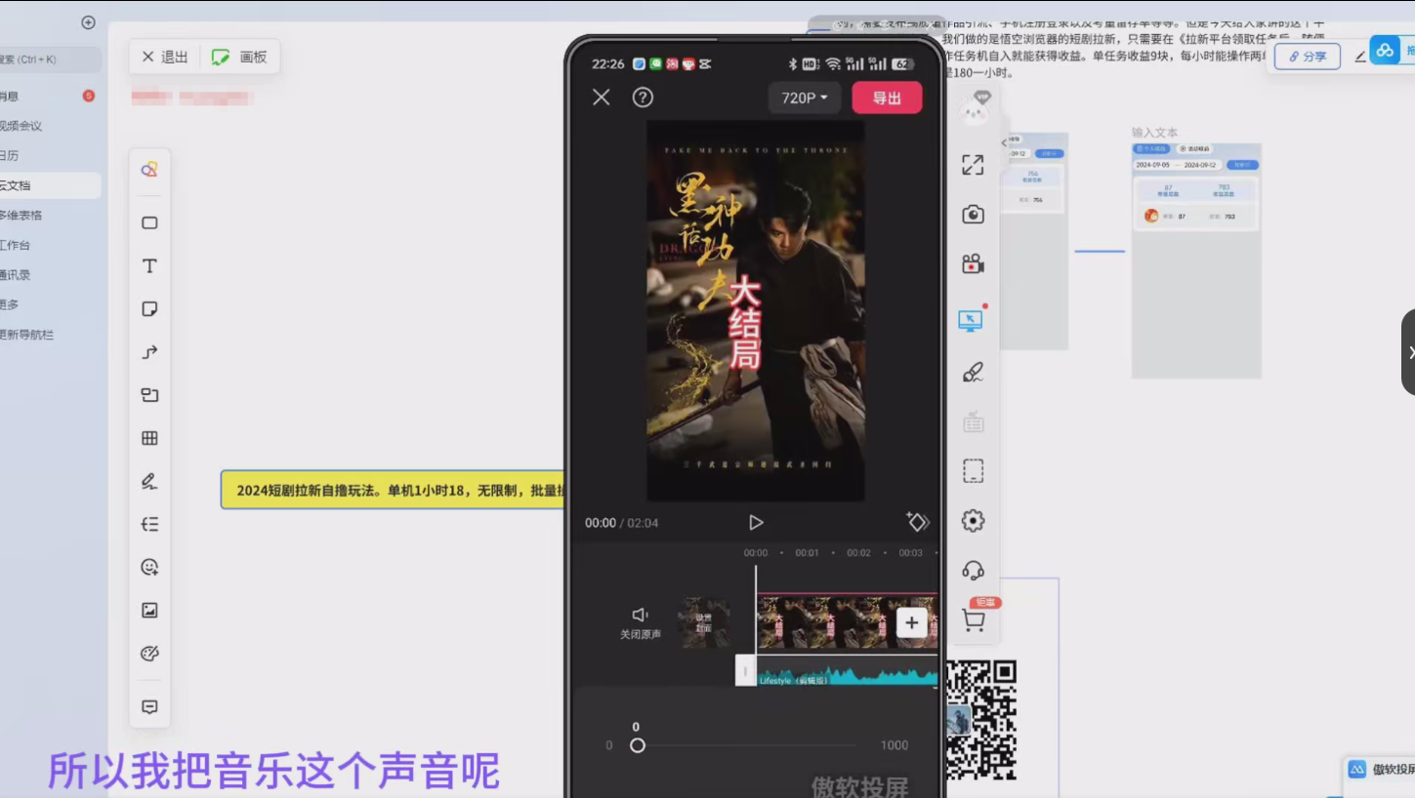Click the 00:02 mark on timeline ruler

coord(858,553)
